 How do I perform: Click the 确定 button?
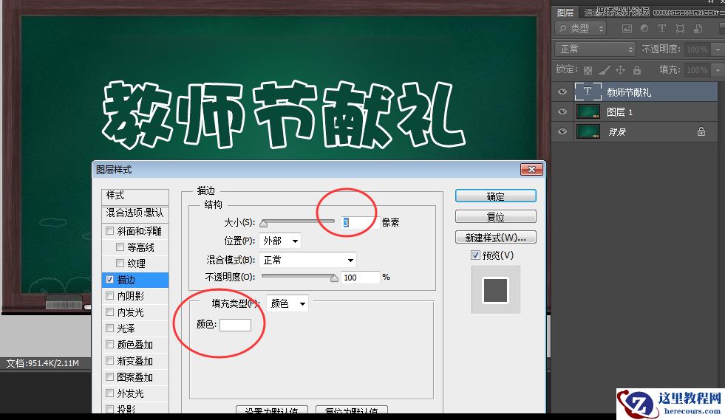(496, 196)
